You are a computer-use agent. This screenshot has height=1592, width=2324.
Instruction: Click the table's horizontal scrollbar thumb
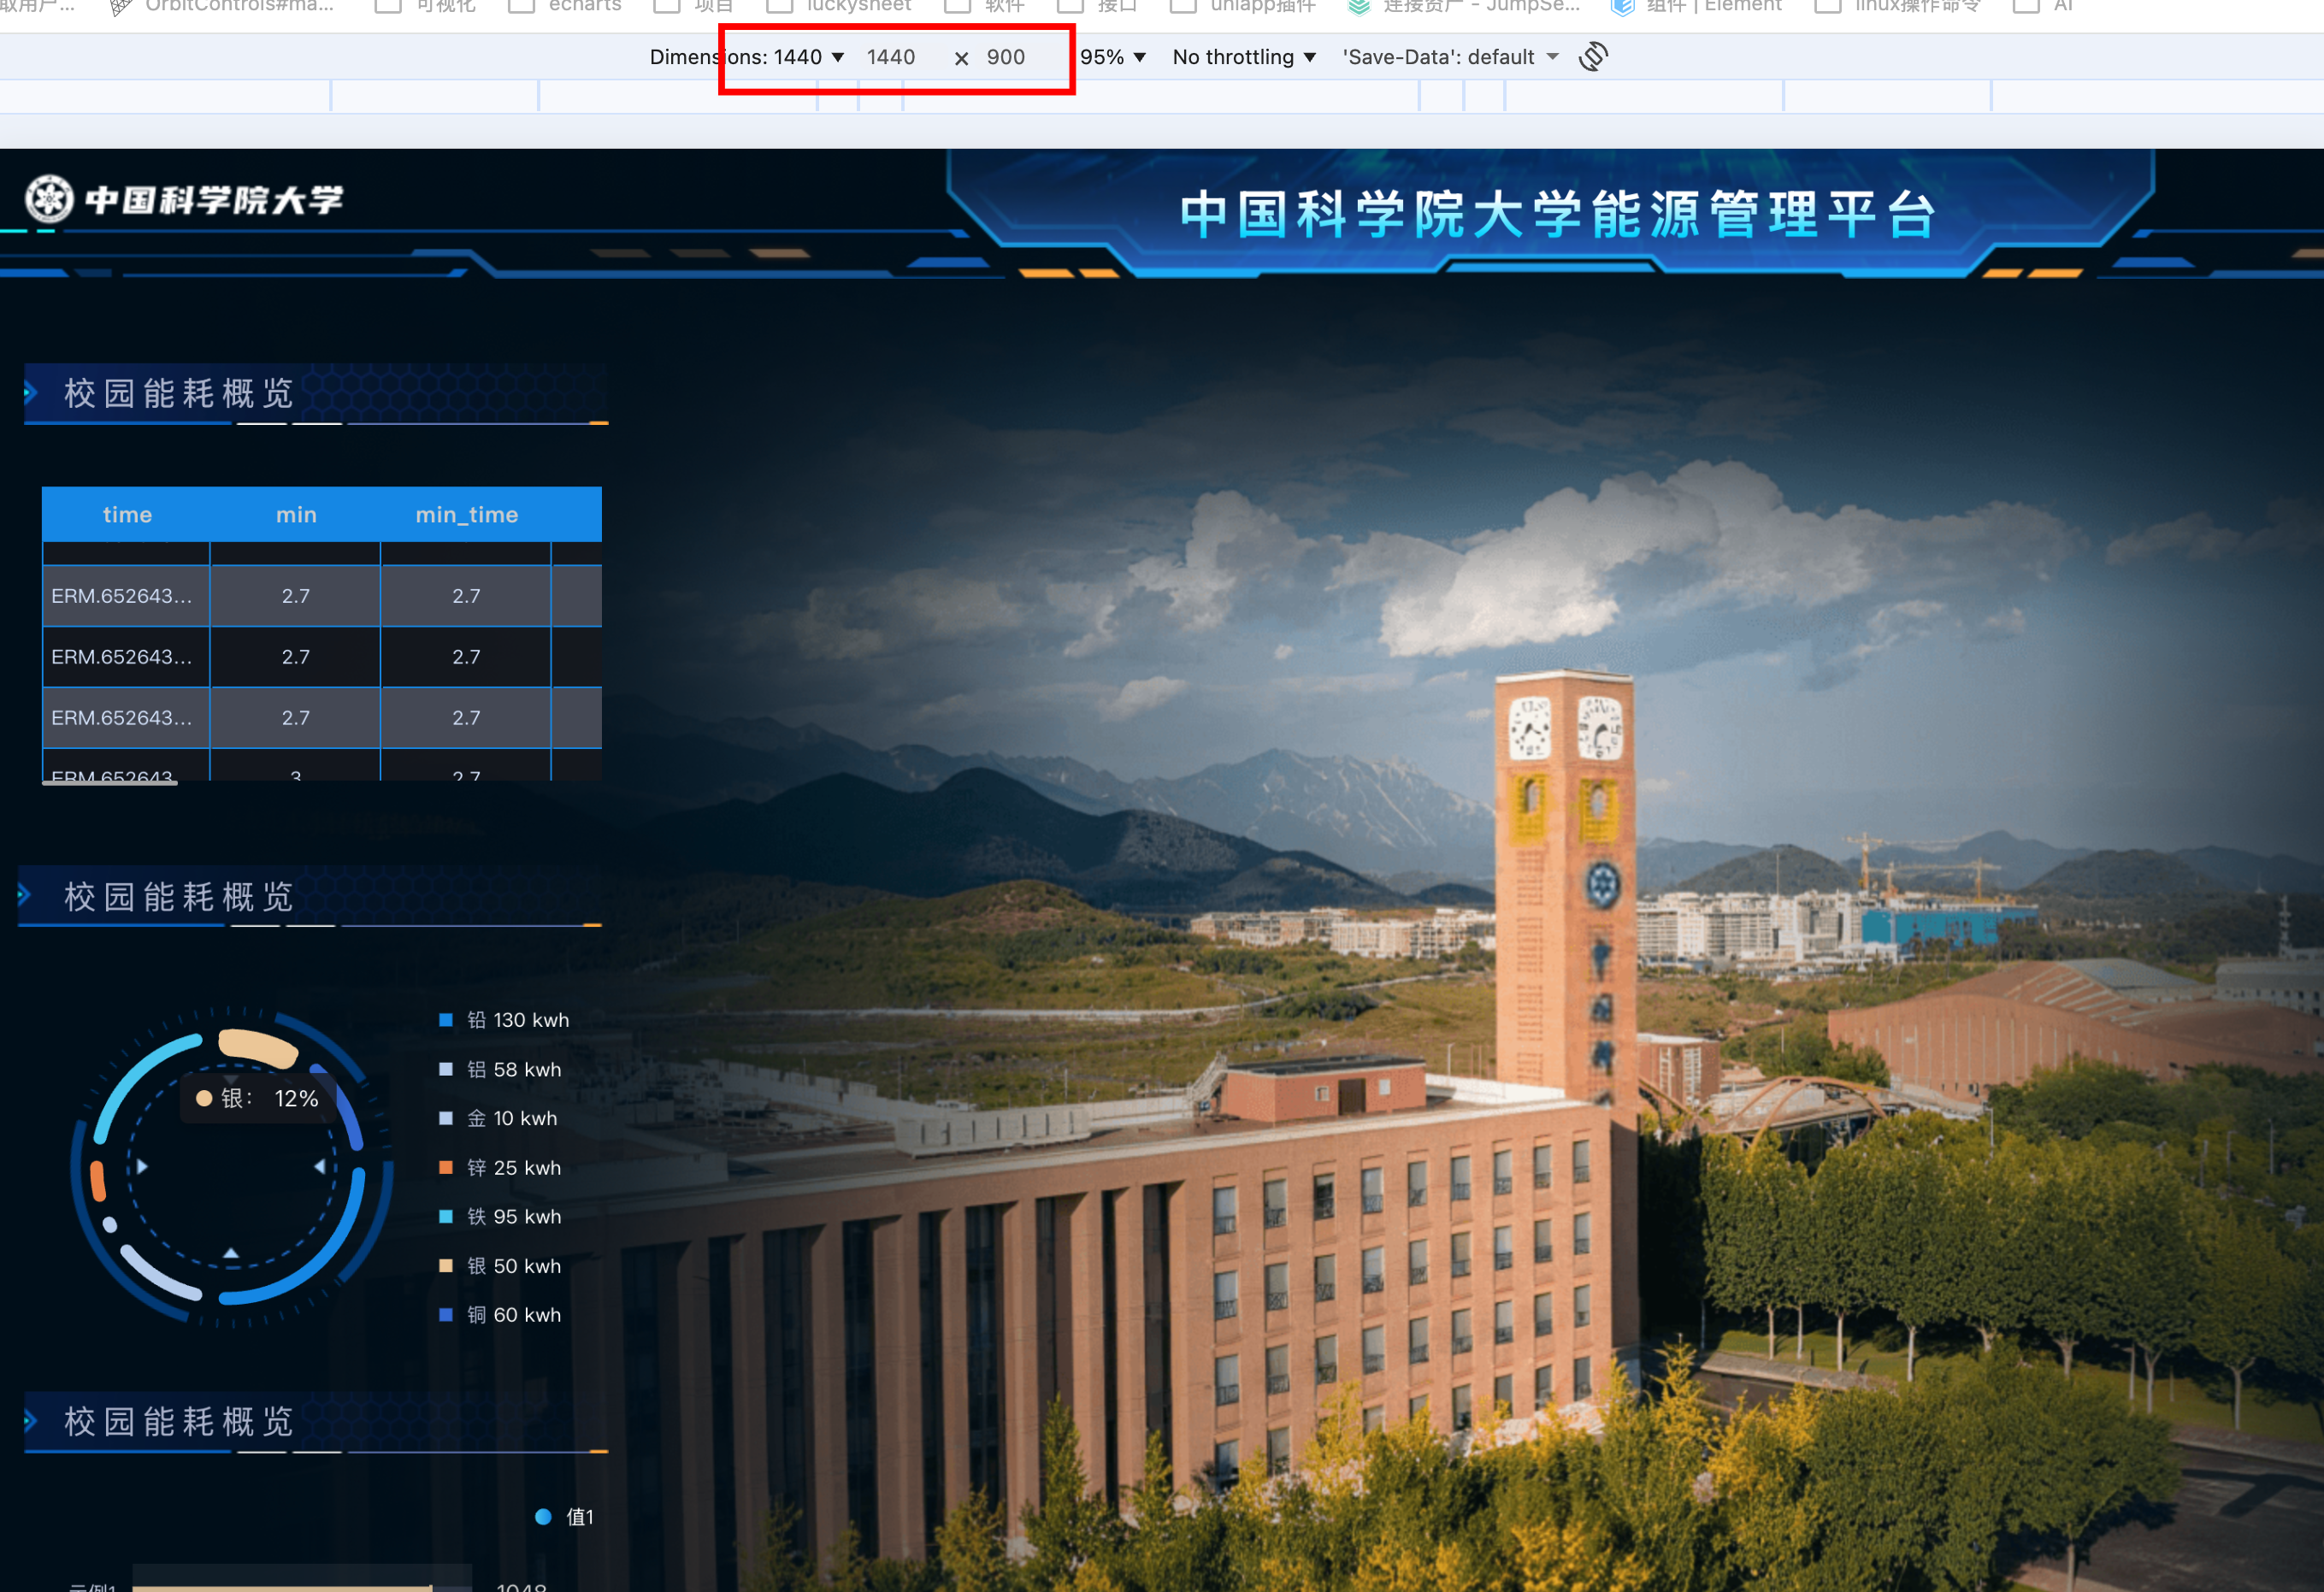coord(110,783)
